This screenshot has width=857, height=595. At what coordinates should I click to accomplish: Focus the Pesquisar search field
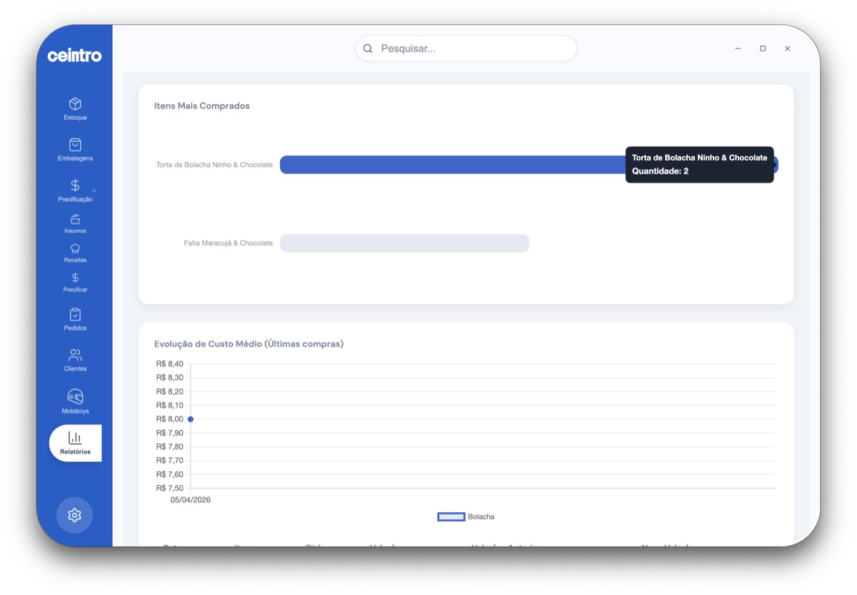466,49
